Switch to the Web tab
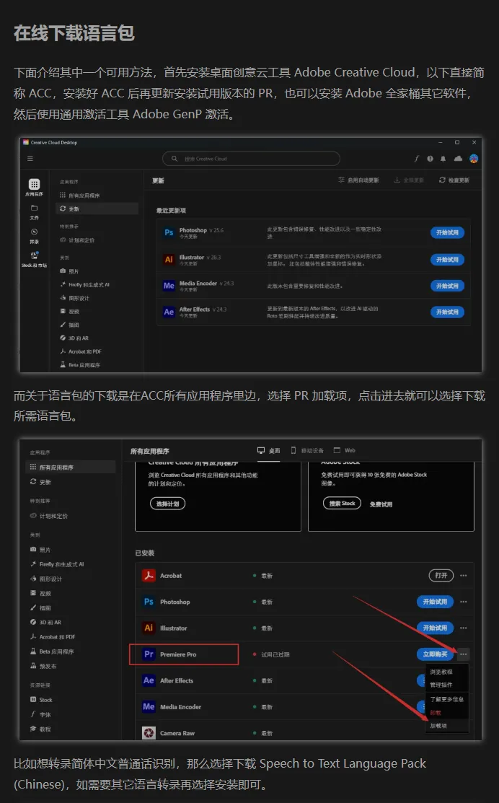The height and width of the screenshot is (803, 499). pyautogui.click(x=345, y=451)
